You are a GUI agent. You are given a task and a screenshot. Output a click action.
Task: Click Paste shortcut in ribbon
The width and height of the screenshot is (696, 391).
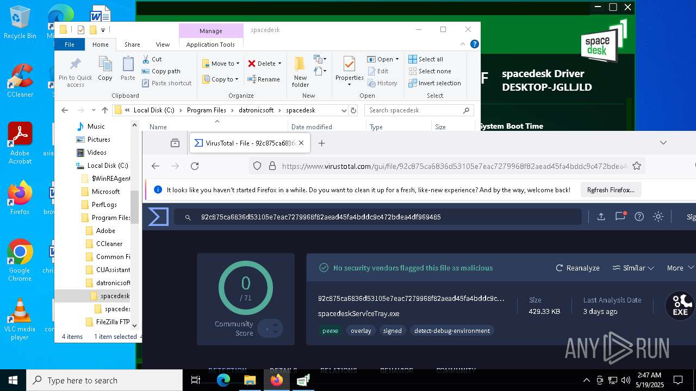(x=167, y=83)
